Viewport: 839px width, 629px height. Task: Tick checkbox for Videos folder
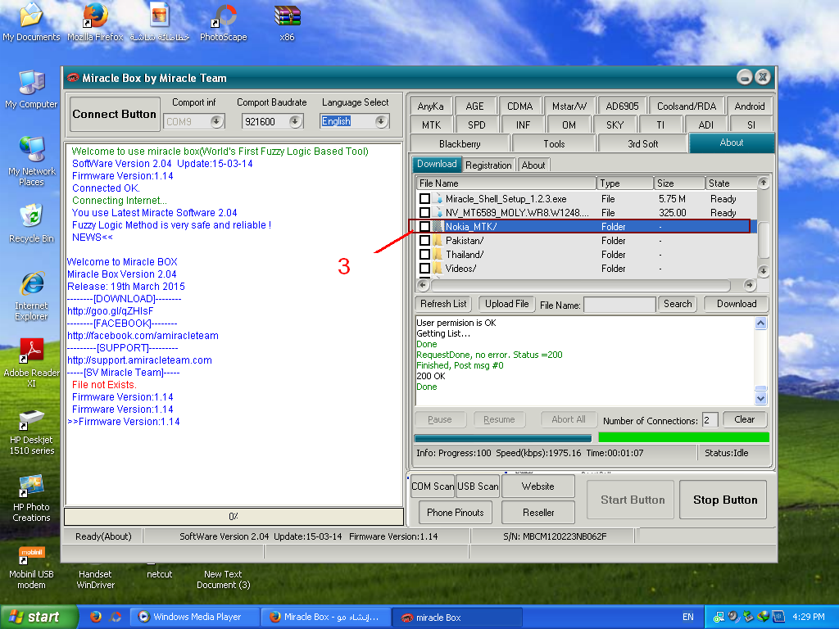tap(424, 268)
